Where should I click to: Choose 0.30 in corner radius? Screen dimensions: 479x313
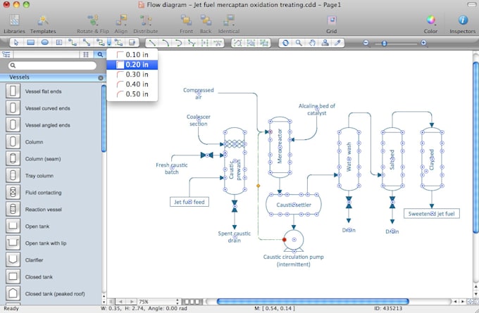[x=132, y=75]
